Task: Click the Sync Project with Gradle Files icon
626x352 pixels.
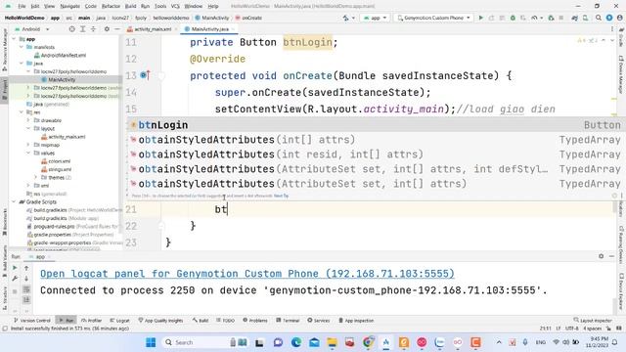Action: [574, 18]
